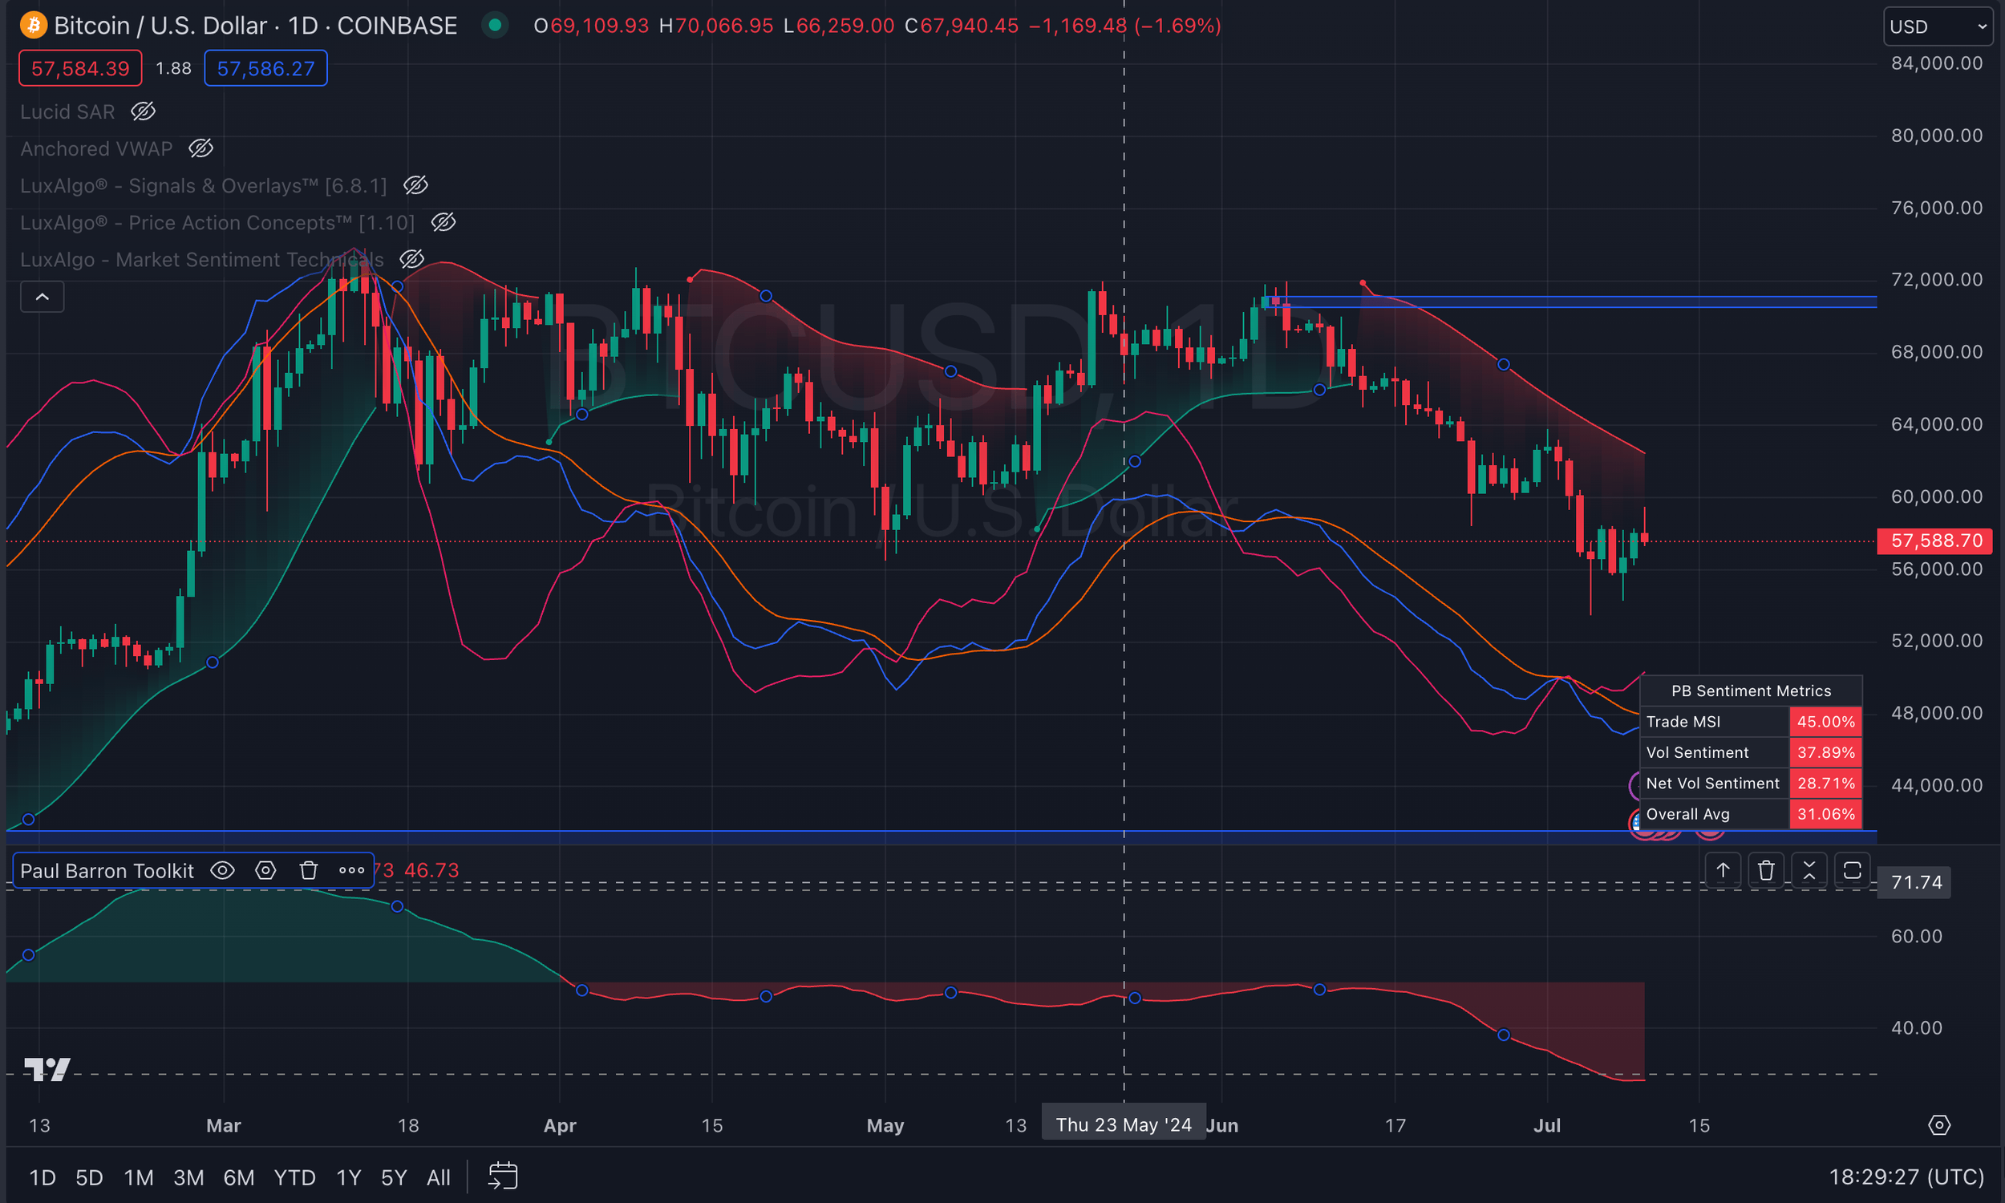Select the YTD time range

coord(294,1177)
